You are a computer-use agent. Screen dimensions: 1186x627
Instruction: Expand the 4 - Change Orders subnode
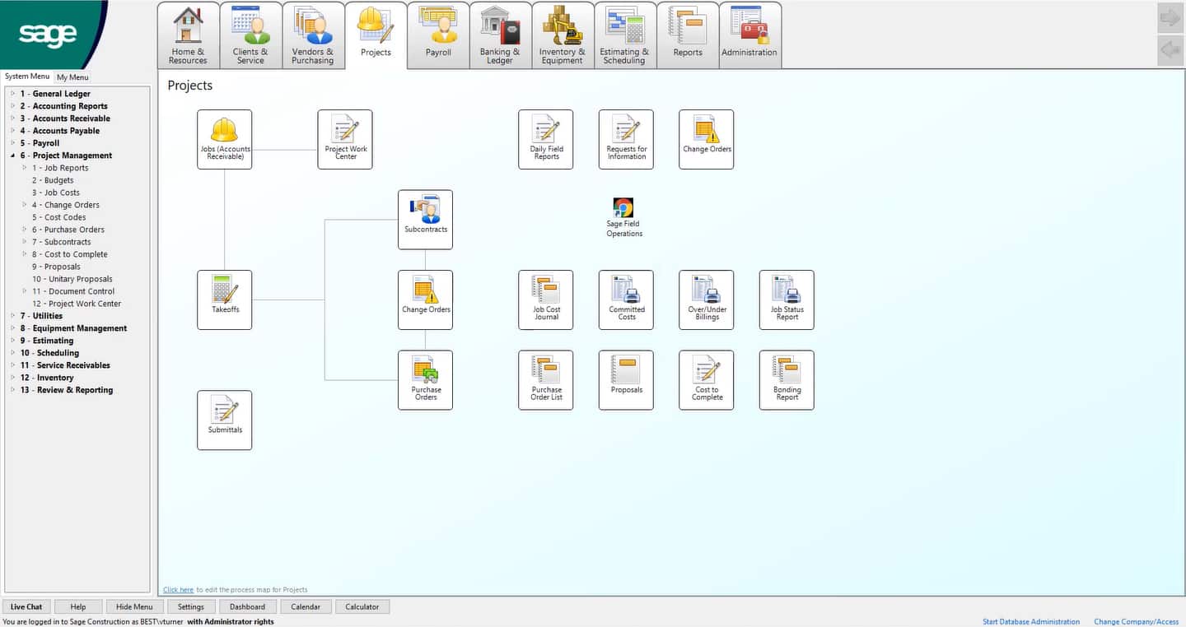(x=25, y=205)
